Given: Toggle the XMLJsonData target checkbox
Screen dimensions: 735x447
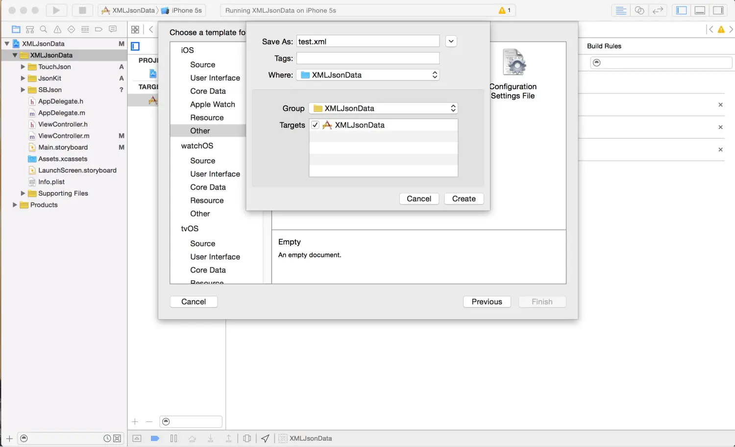Looking at the screenshot, I should (x=315, y=125).
